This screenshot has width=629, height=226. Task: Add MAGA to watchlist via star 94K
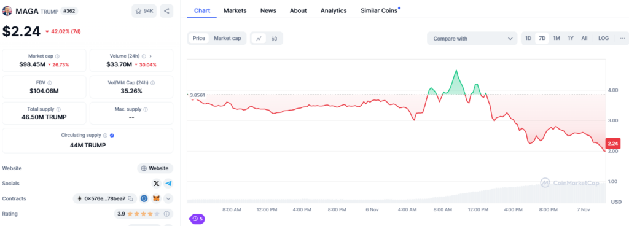coord(144,11)
